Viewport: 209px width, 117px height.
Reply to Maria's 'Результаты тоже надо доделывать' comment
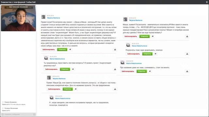click(x=147, y=54)
